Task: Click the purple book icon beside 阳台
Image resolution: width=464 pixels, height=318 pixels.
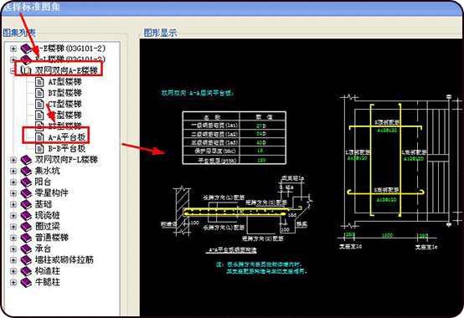Action: (x=26, y=182)
